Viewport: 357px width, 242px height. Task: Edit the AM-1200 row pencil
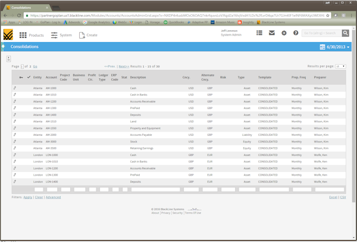click(15, 101)
